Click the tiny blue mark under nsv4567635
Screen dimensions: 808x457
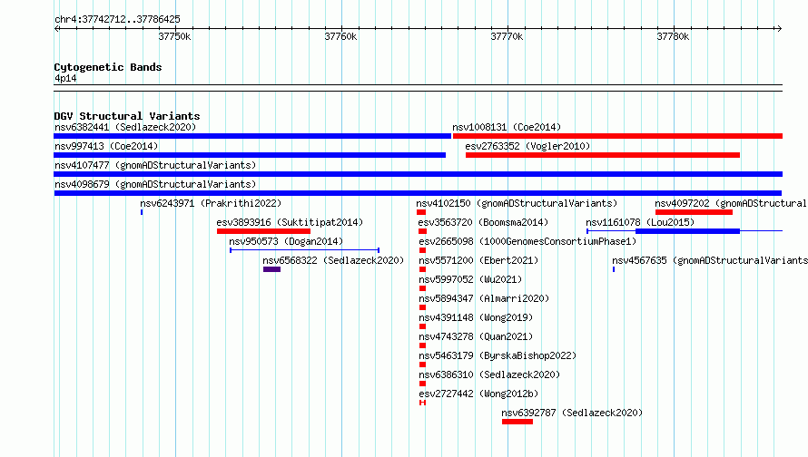tap(614, 269)
